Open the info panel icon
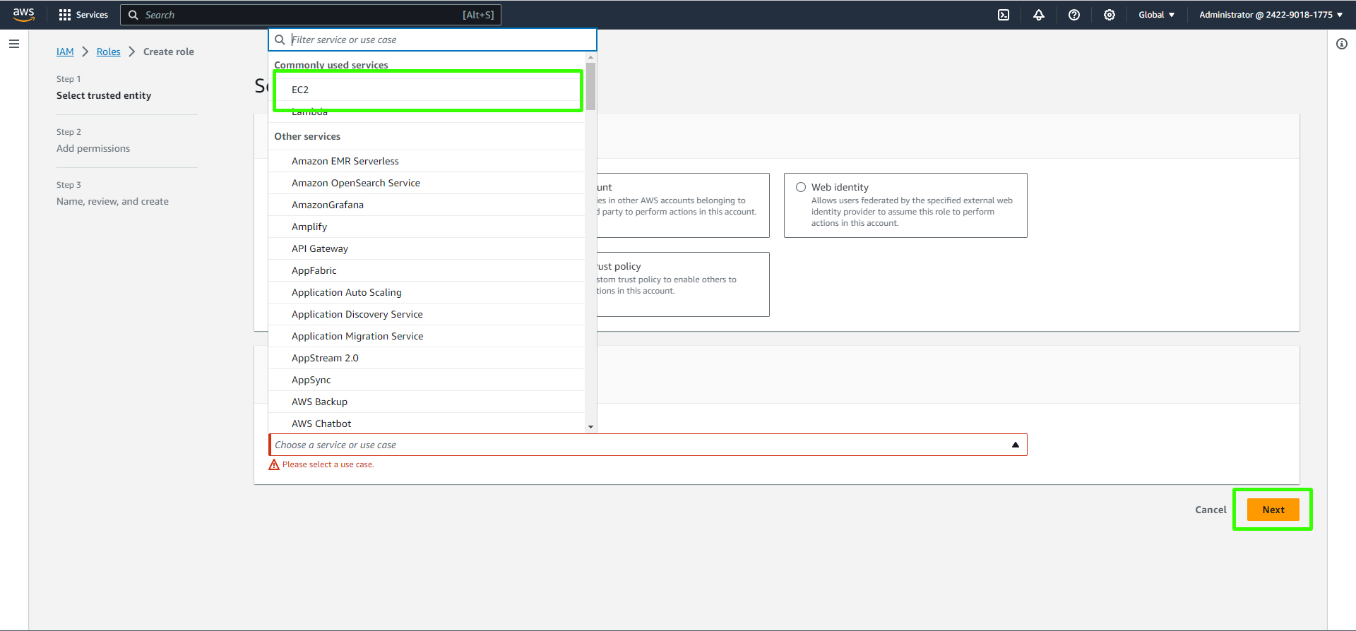The image size is (1356, 631). [x=1342, y=44]
